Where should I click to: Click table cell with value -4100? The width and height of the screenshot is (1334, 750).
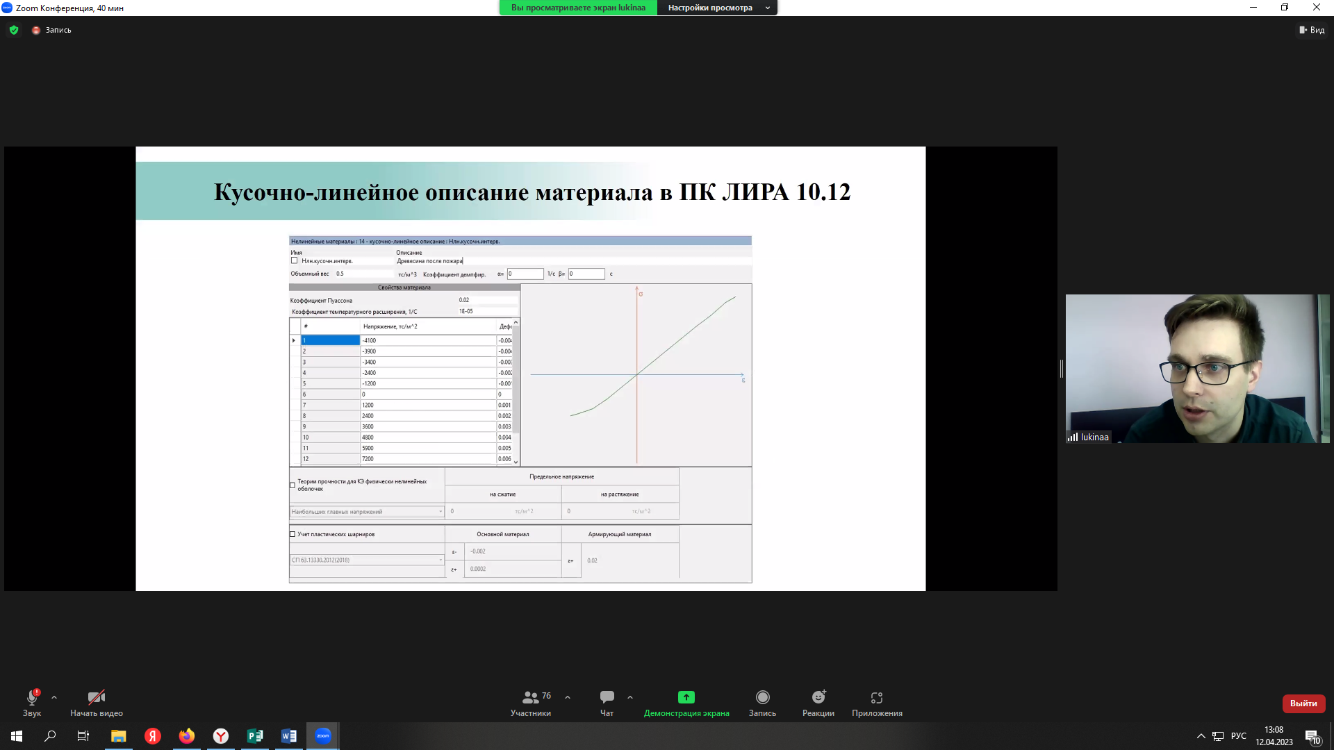428,340
